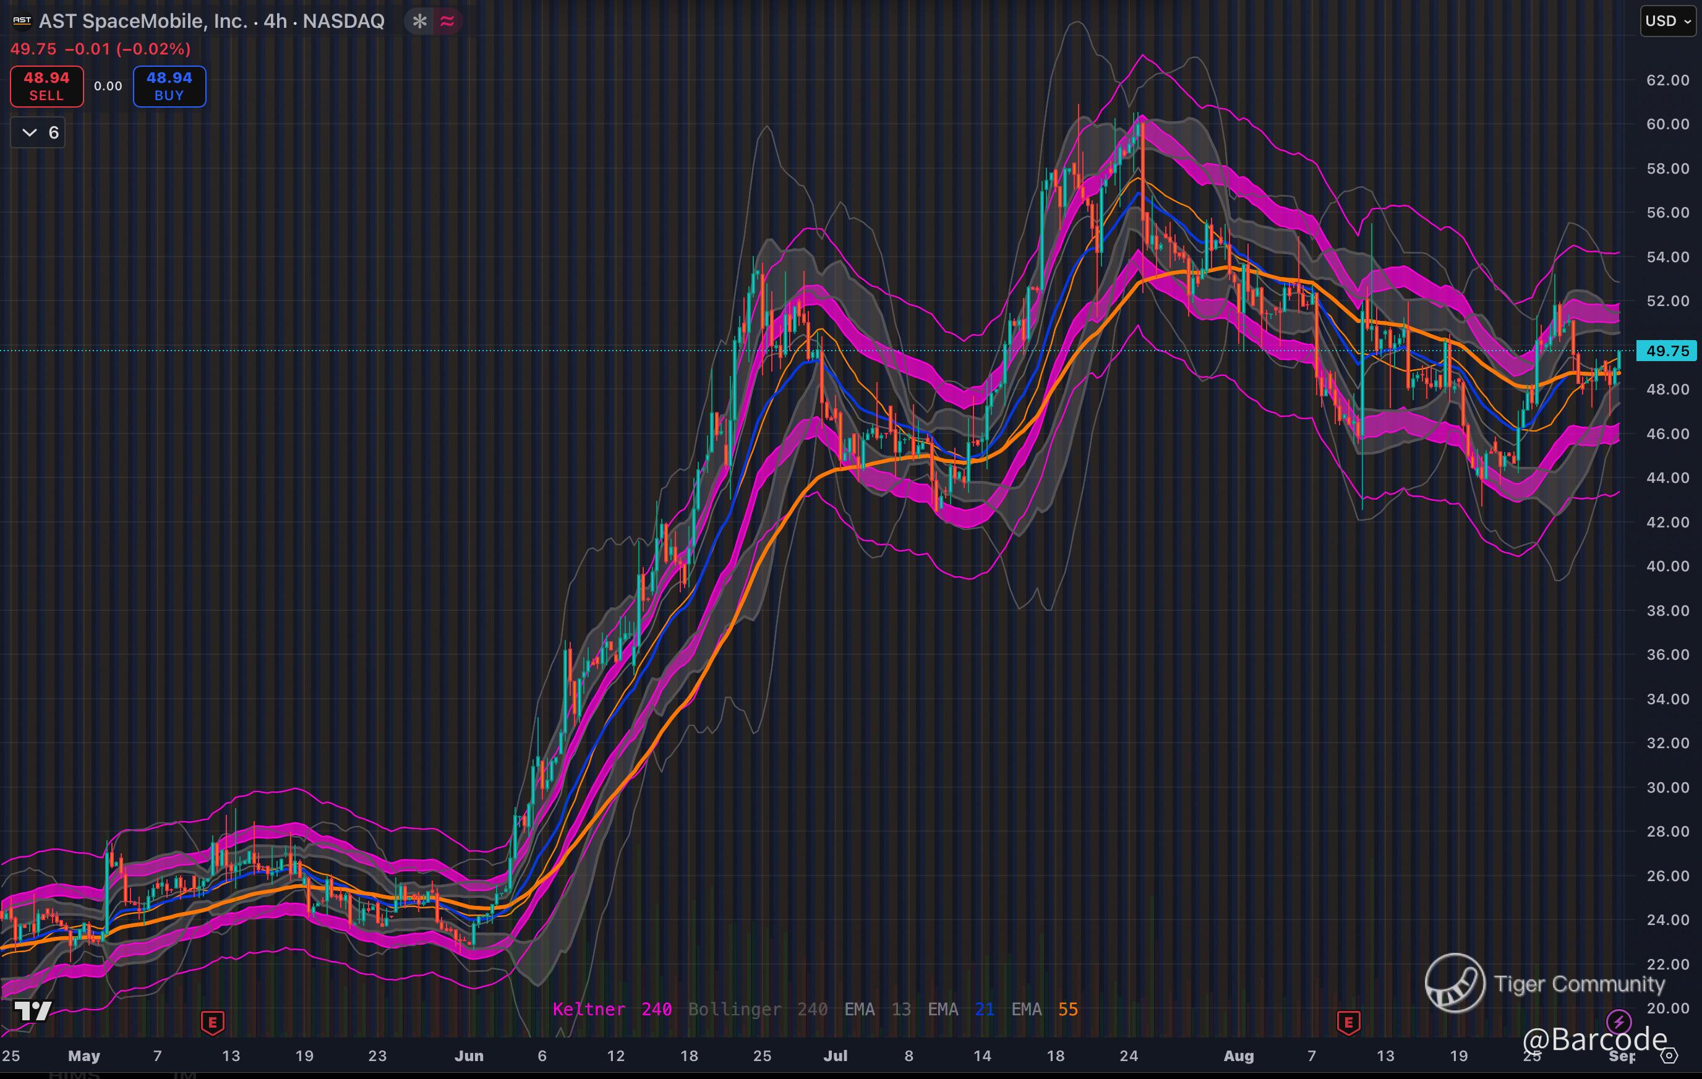Click the red earnings E marker in August
This screenshot has width=1702, height=1079.
pos(1348,1021)
